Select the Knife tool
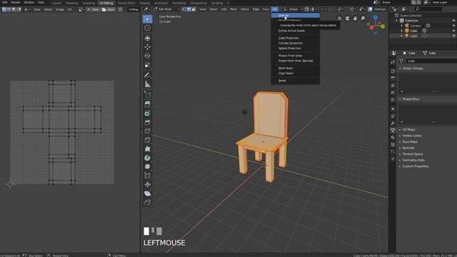Image resolution: width=457 pixels, height=257 pixels. (x=148, y=140)
